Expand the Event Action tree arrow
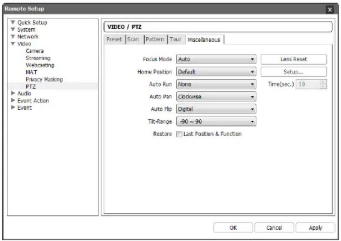The height and width of the screenshot is (241, 341). [13, 100]
